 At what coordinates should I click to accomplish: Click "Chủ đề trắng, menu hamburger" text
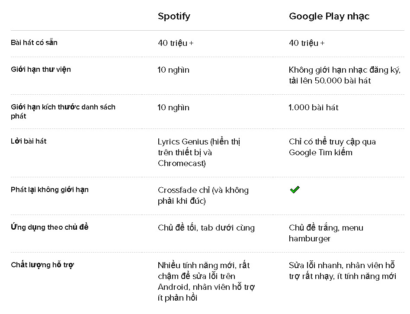point(326,233)
